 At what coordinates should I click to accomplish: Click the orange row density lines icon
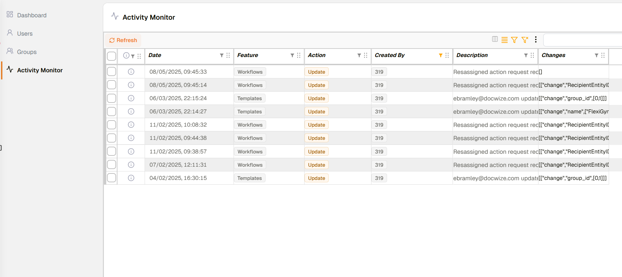505,40
